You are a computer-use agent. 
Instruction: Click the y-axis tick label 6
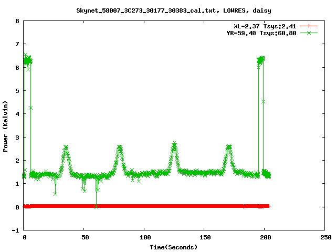click(x=17, y=68)
